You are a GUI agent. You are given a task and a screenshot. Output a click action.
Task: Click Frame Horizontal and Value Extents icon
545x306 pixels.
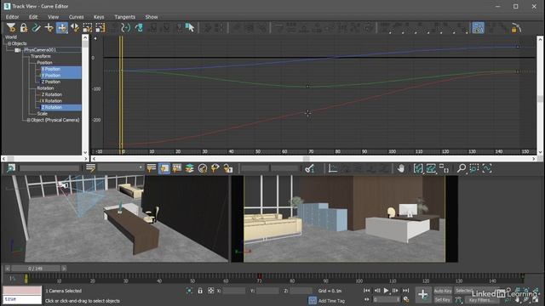[444, 168]
